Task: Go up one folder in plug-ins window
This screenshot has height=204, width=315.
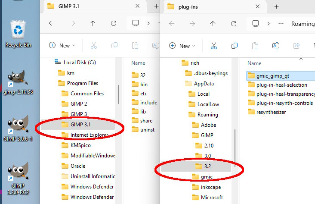Action: [x=213, y=24]
